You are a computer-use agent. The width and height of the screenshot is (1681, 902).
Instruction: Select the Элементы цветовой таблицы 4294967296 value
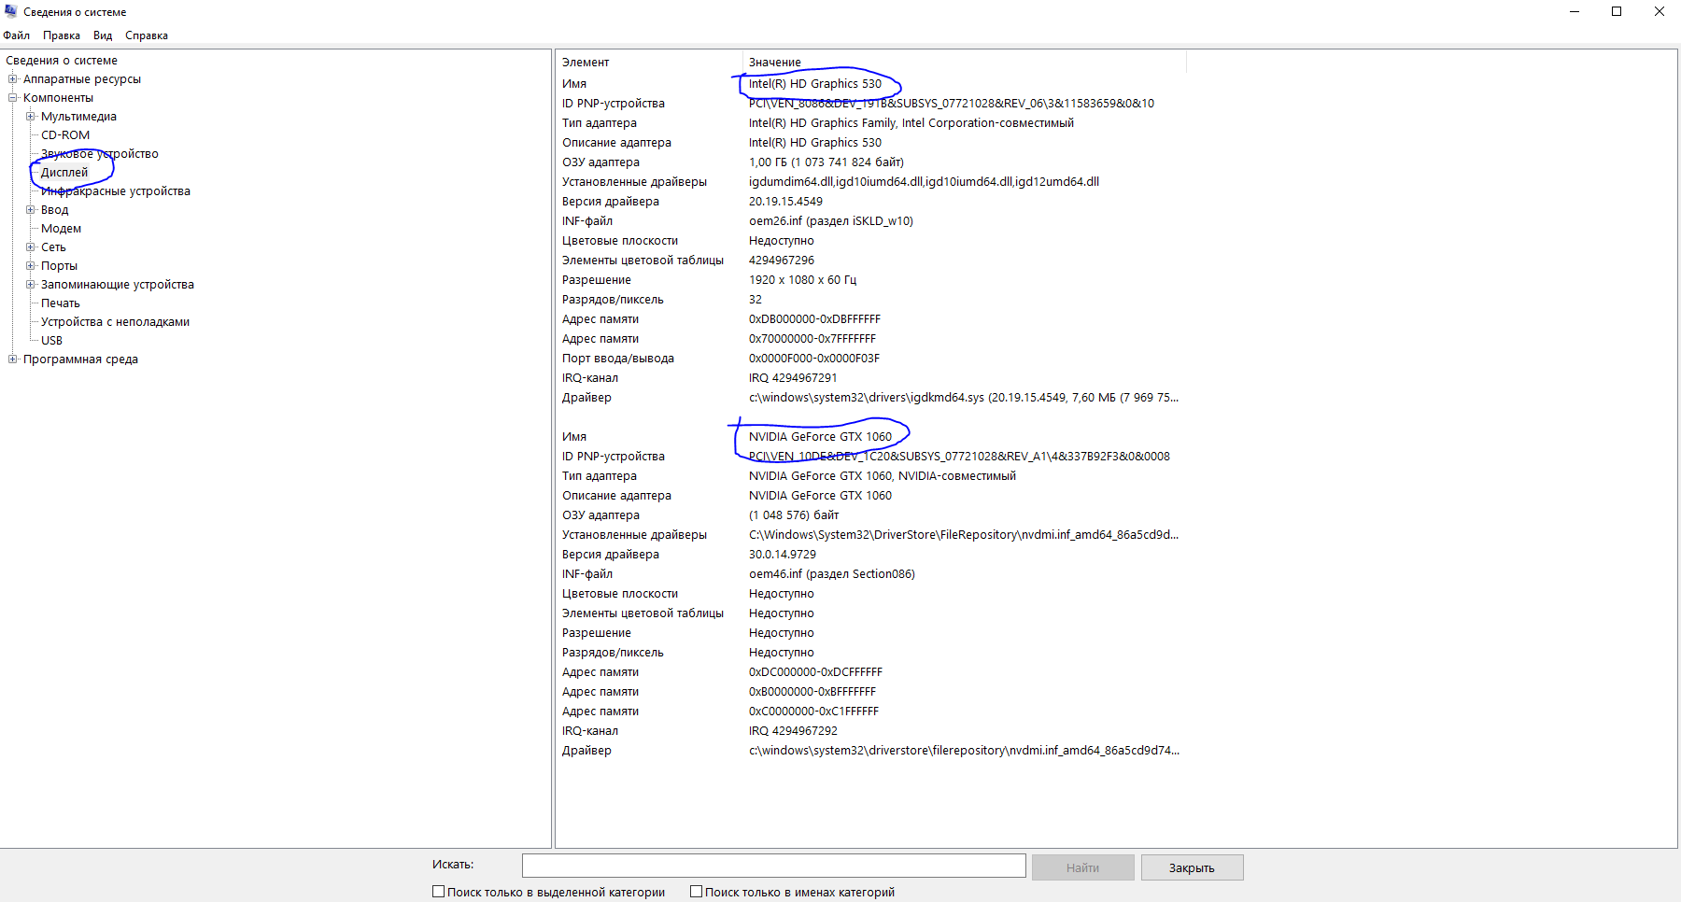(x=782, y=261)
